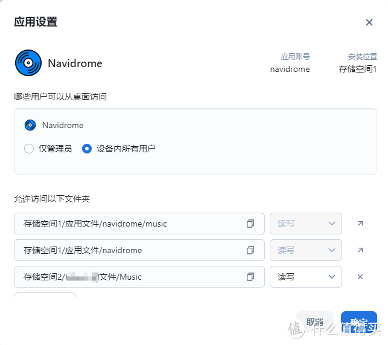Image resolution: width=388 pixels, height=345 pixels.
Task: Click the 安装位置 label
Action: tap(362, 57)
